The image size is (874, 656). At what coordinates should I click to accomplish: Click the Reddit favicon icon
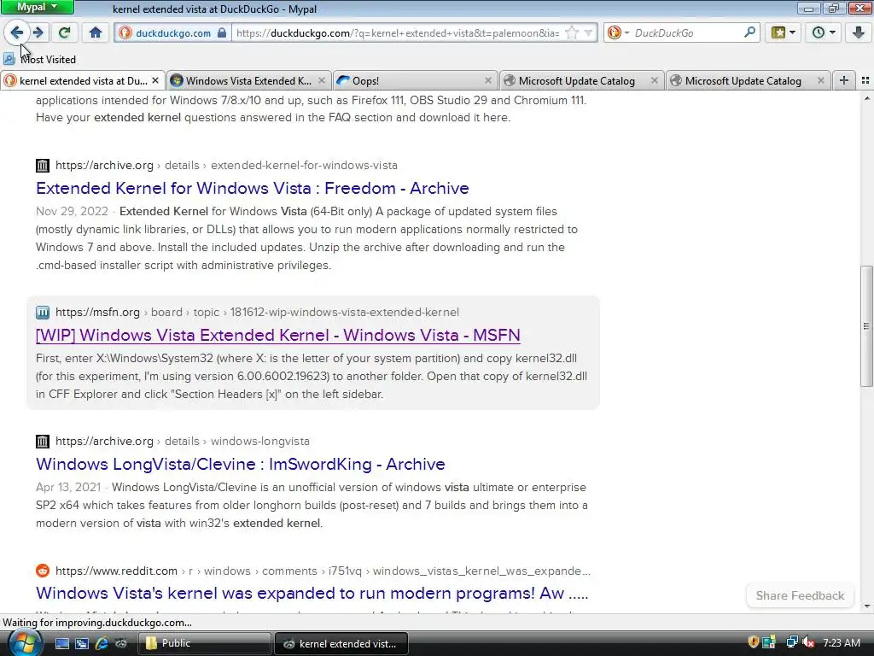tap(43, 571)
